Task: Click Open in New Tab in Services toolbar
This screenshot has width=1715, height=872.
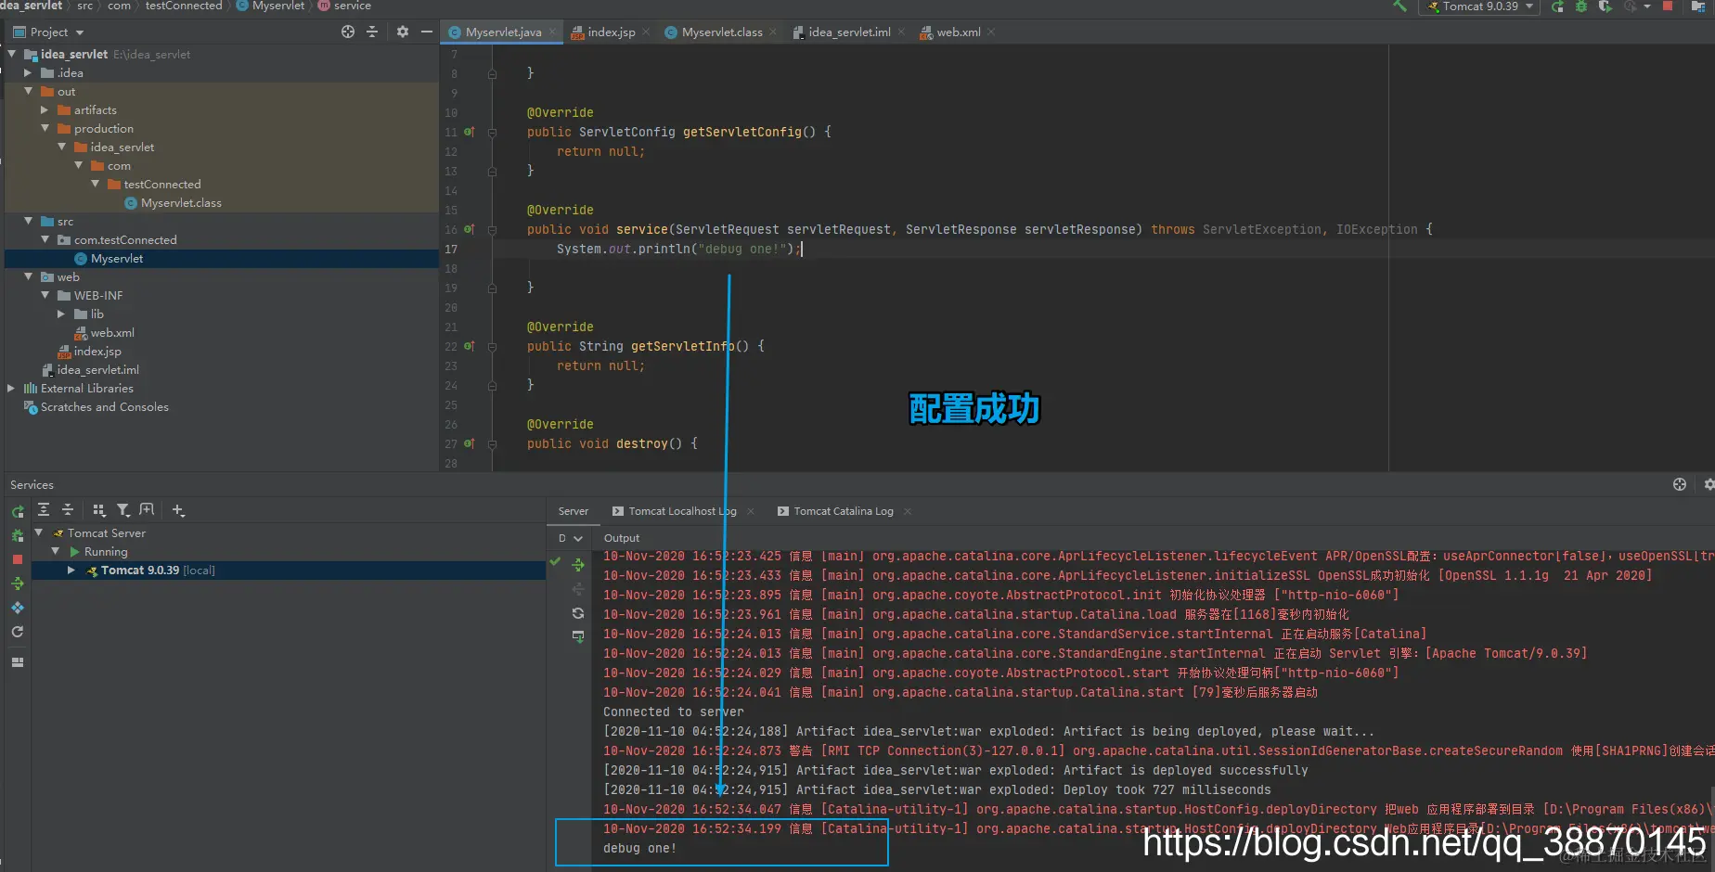Action: [x=147, y=510]
